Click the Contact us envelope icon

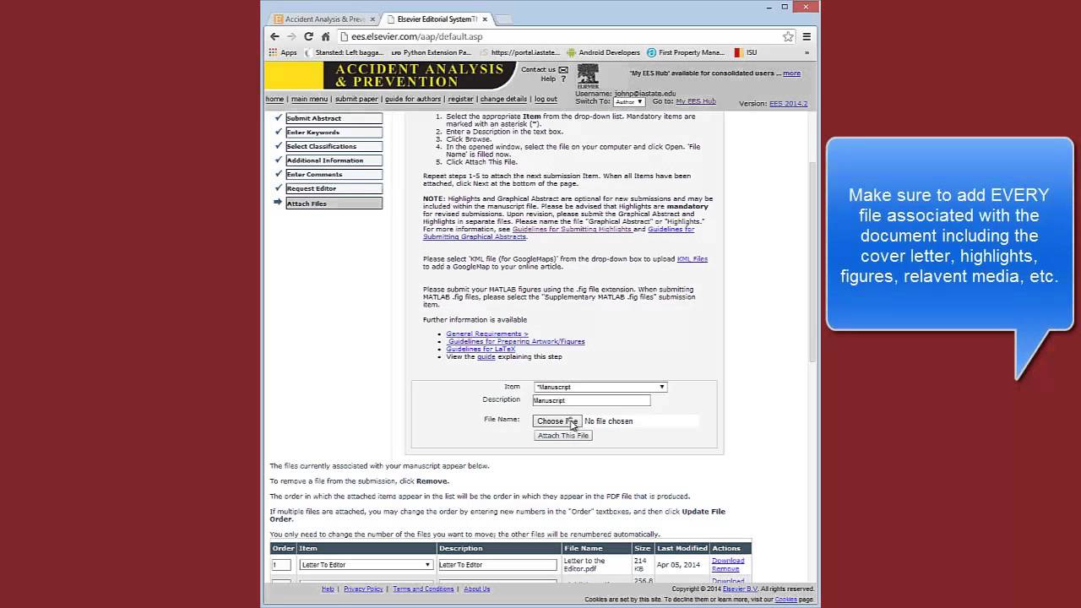(563, 70)
